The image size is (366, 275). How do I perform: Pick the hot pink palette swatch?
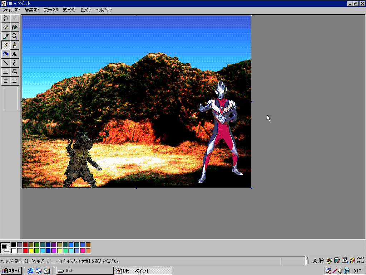[83, 251]
